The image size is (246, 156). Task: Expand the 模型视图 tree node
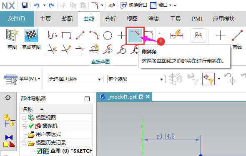(24, 118)
